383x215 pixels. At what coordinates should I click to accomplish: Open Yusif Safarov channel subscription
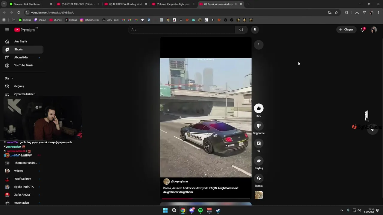[x=23, y=179]
